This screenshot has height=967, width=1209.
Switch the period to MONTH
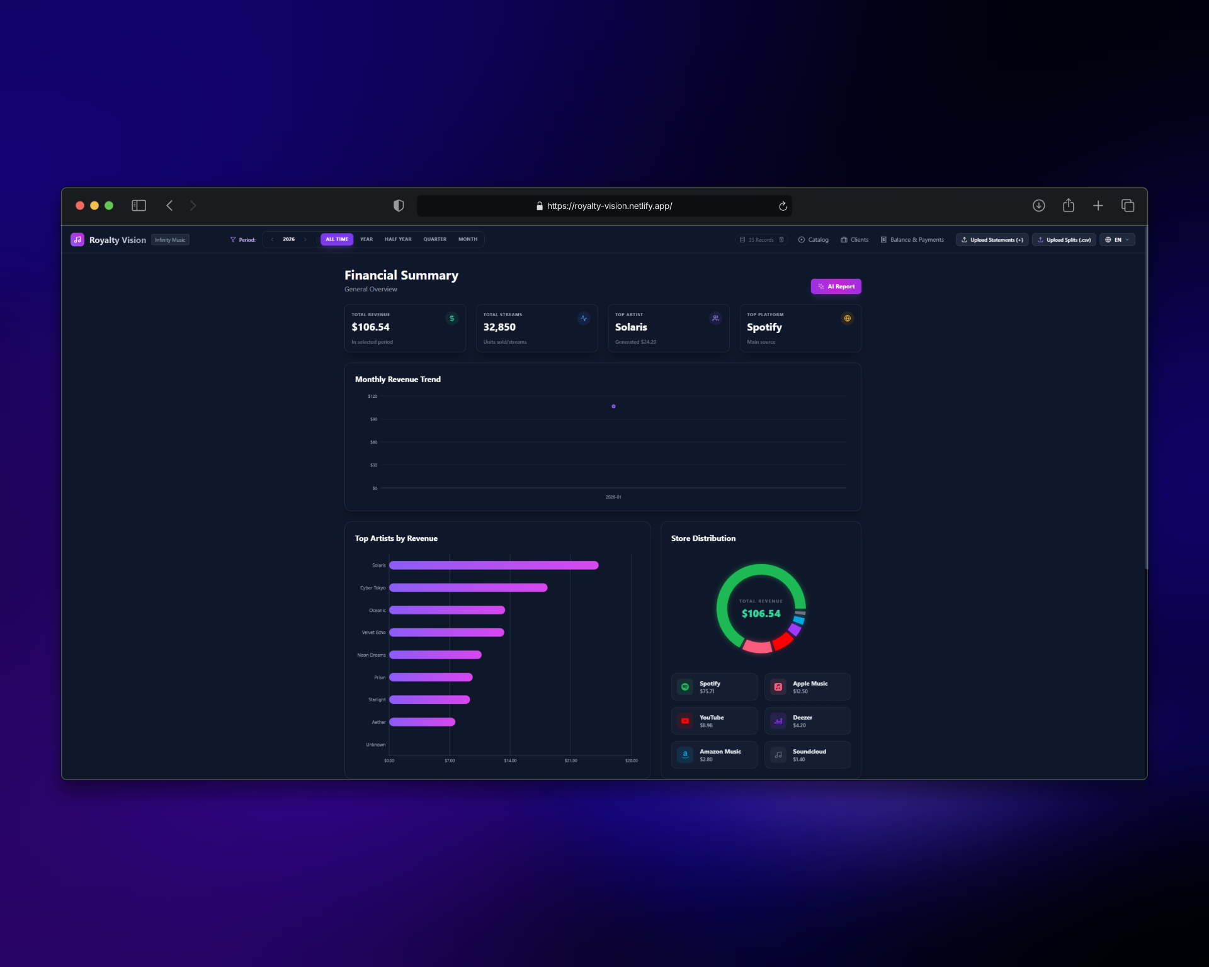pyautogui.click(x=468, y=239)
